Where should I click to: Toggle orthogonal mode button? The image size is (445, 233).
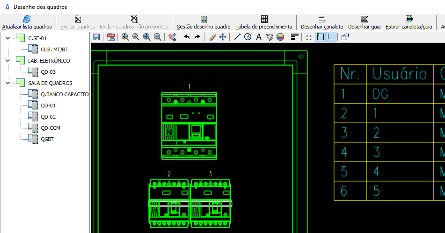tap(331, 37)
